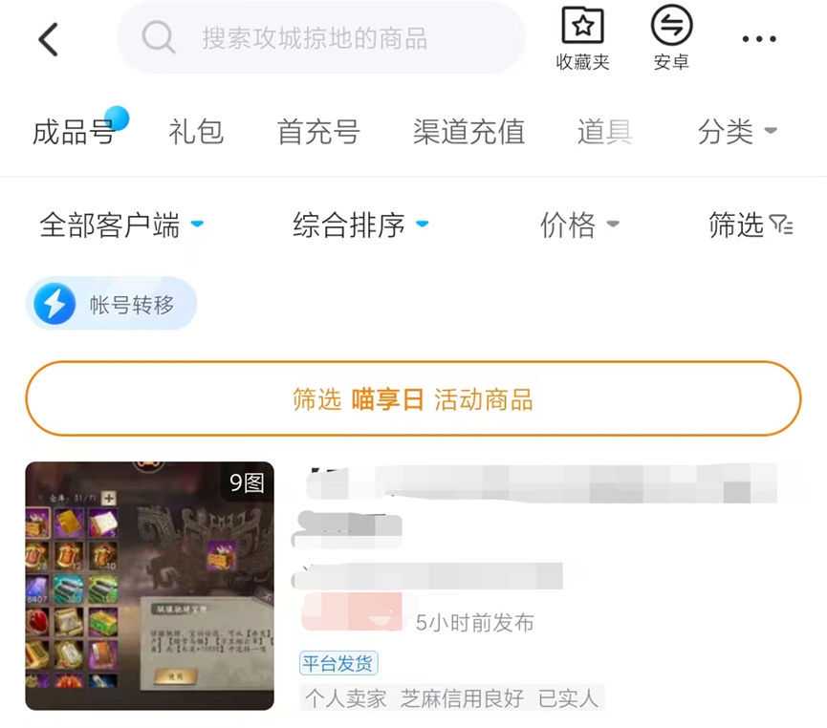Image resolution: width=827 pixels, height=728 pixels.
Task: Expand the 全部客户端 dropdown
Action: [x=121, y=225]
